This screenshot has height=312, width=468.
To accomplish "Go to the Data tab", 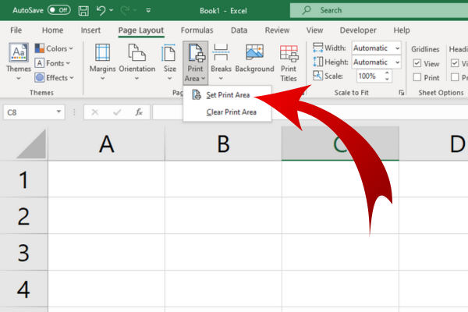I will 239,30.
